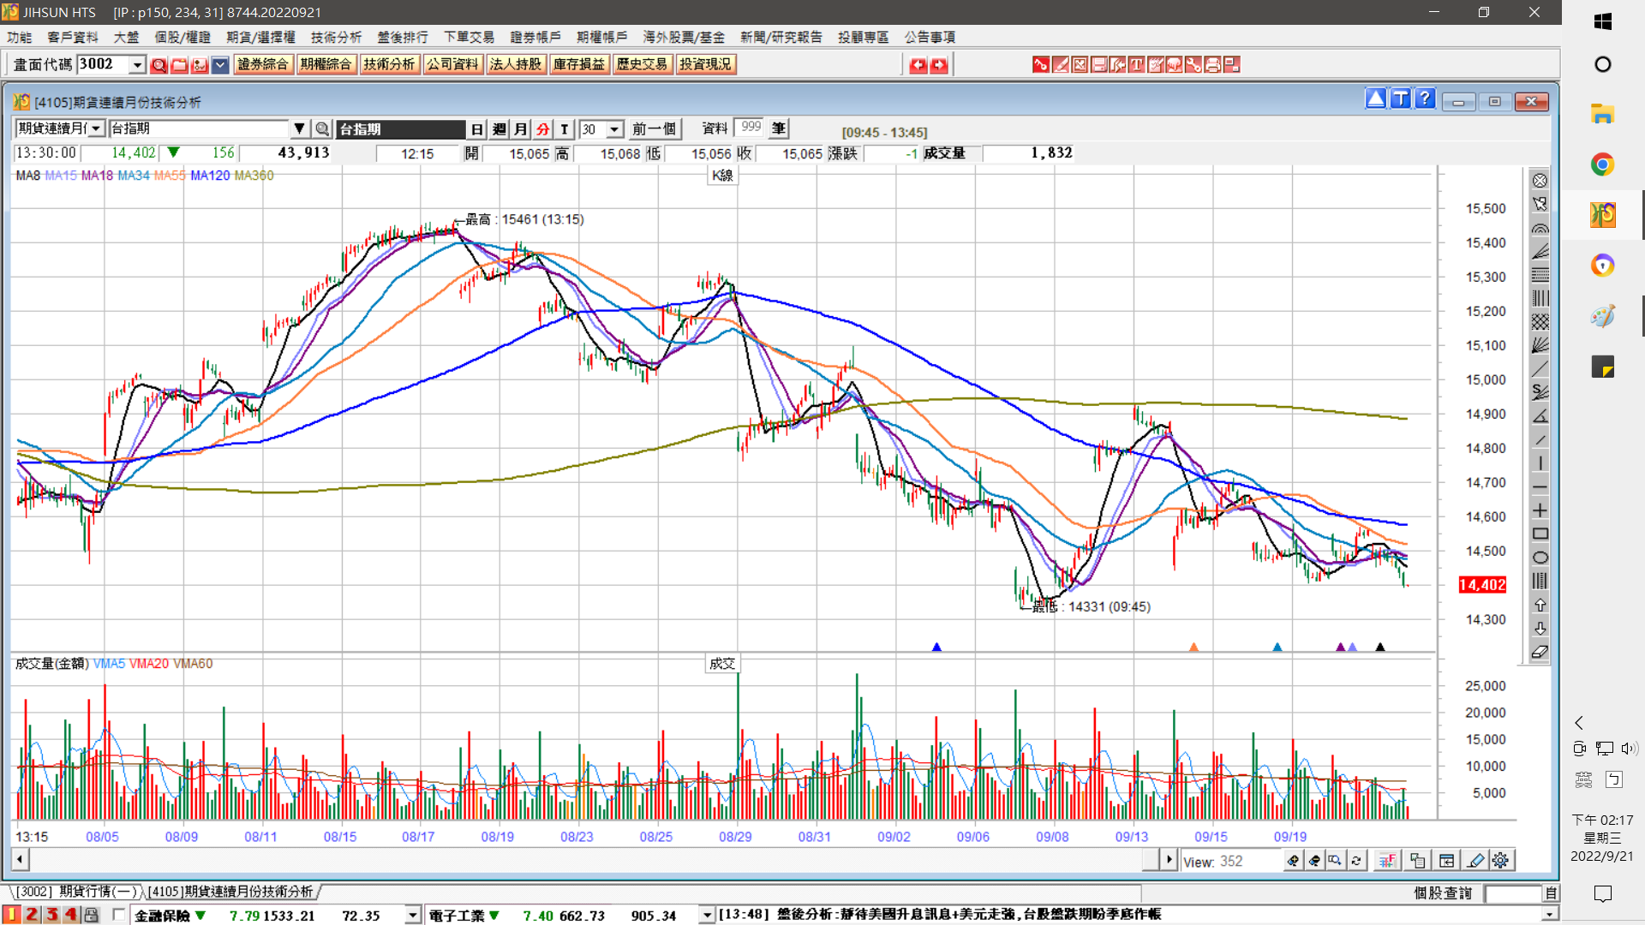Select the crosshair plus tool

(x=1540, y=510)
